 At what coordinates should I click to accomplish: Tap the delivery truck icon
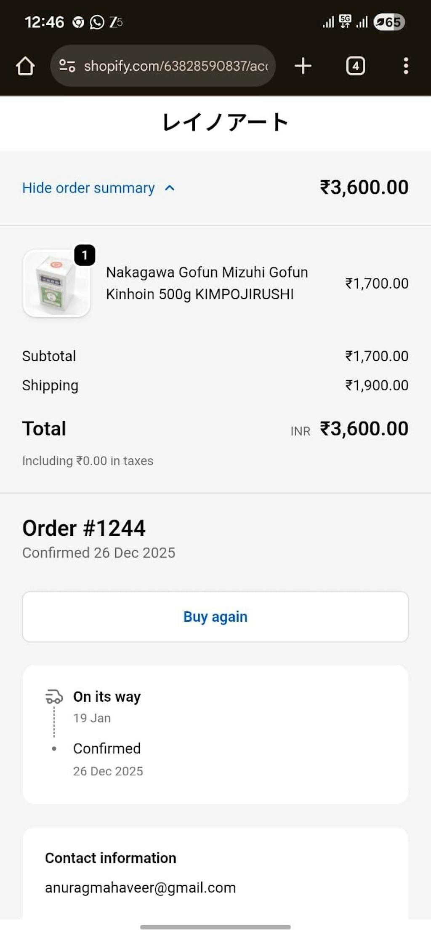click(x=54, y=697)
